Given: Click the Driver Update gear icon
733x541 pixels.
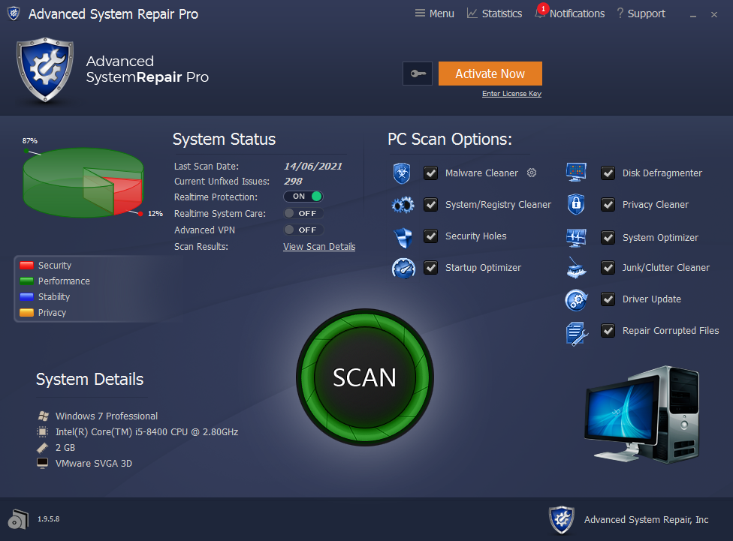Looking at the screenshot, I should pos(576,300).
